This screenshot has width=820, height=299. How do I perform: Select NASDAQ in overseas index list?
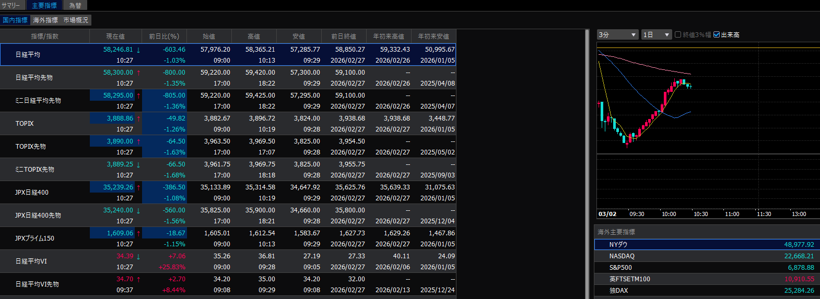622,256
